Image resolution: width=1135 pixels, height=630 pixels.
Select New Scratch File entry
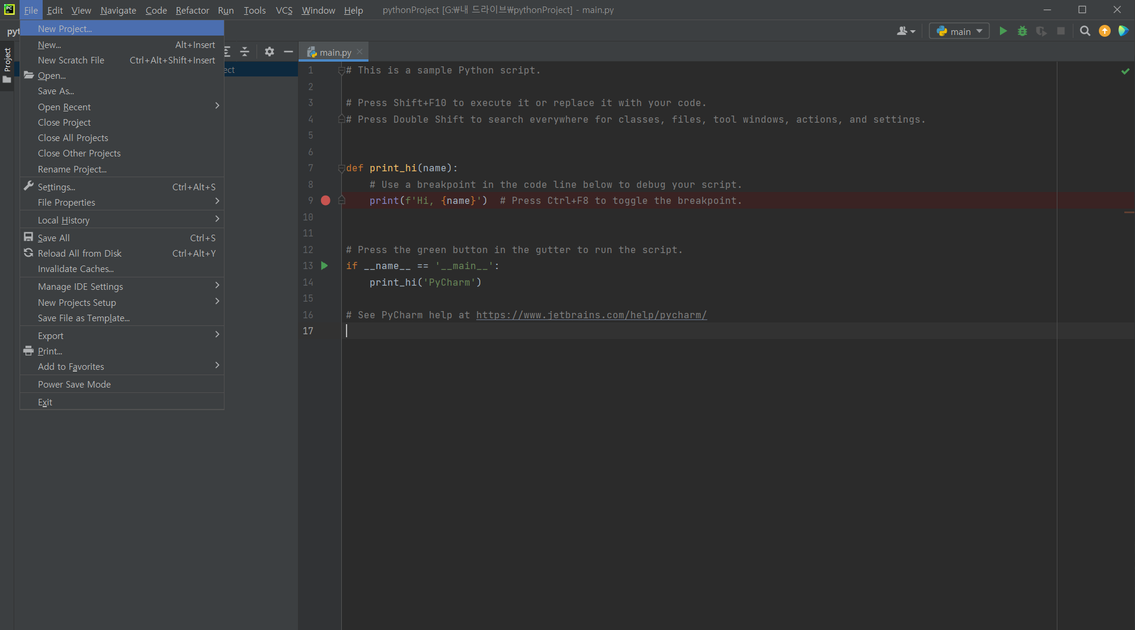point(122,60)
